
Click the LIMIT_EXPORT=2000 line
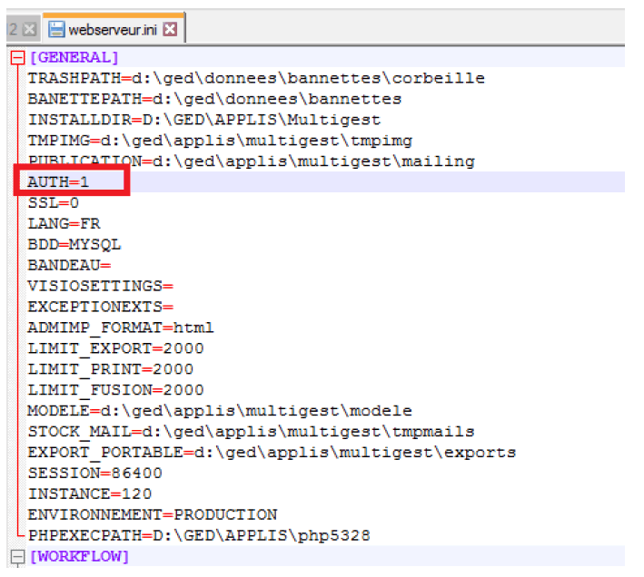coord(115,348)
